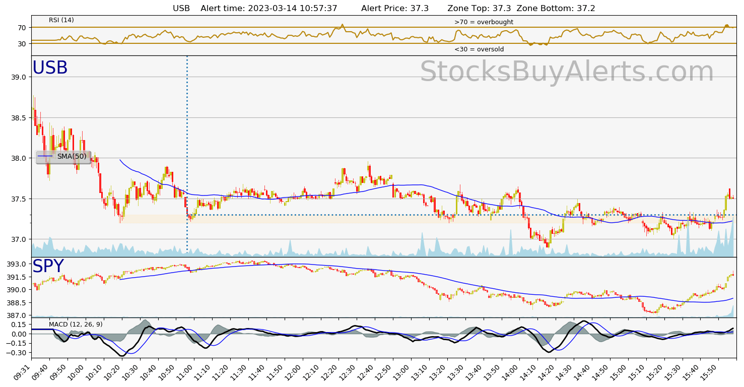Click the '<30 = oversold' annotation
Image resolution: width=744 pixels, height=387 pixels.
point(479,49)
